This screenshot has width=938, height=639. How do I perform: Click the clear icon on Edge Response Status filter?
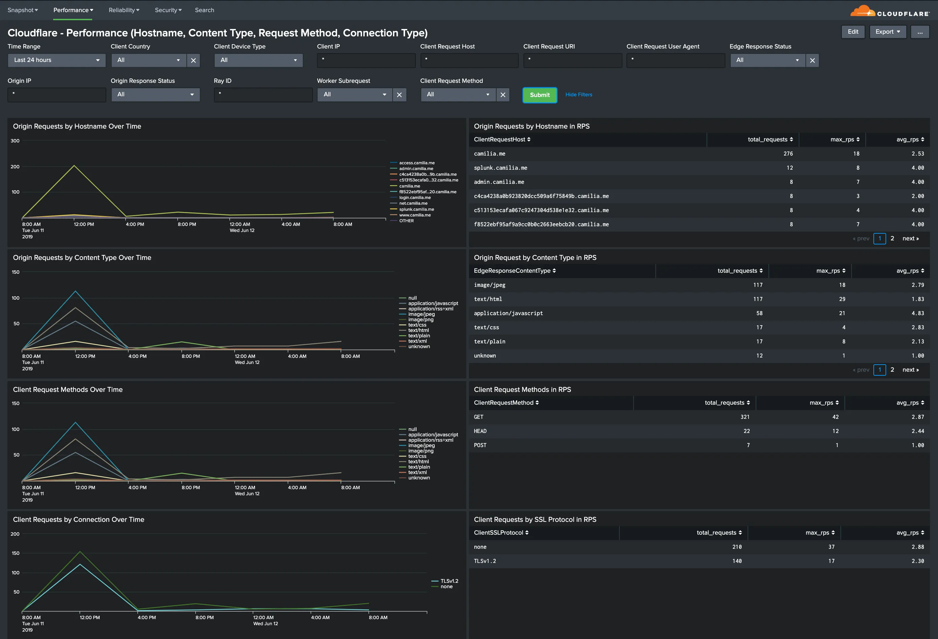(812, 60)
